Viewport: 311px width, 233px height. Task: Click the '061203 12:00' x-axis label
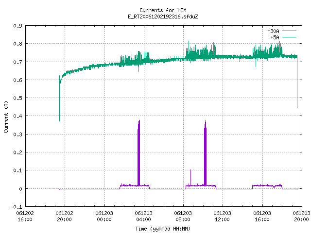223,216
